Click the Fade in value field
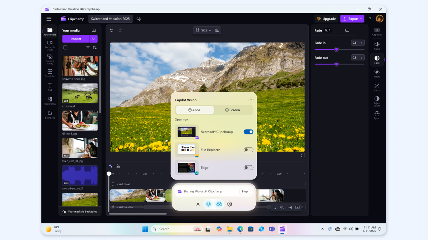Image resolution: width=428 pixels, height=240 pixels. pyautogui.click(x=358, y=43)
